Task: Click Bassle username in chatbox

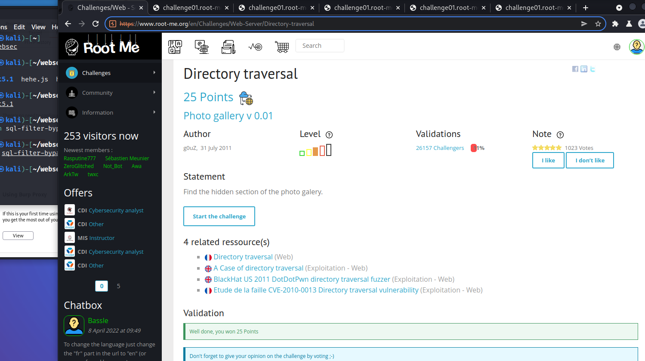Action: pyautogui.click(x=98, y=321)
